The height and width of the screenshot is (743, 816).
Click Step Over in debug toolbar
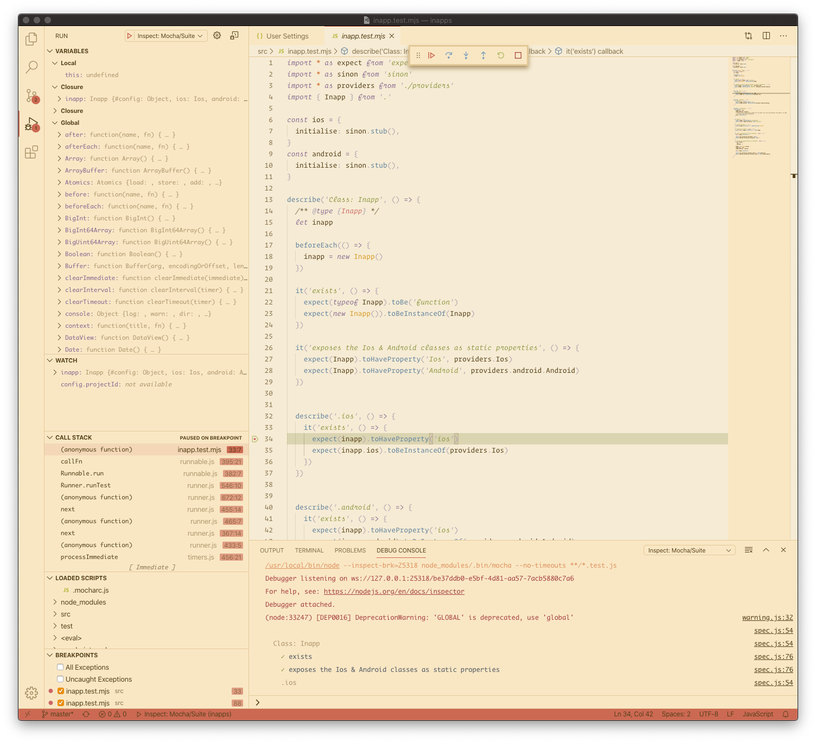[x=449, y=55]
